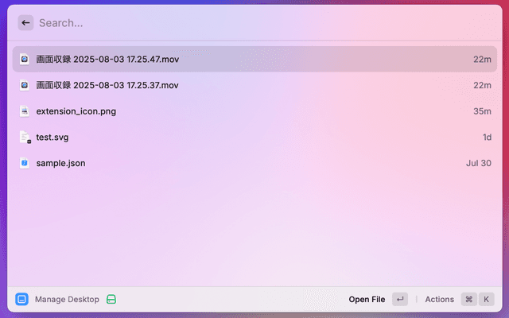Image resolution: width=509 pixels, height=318 pixels.
Task: Click the test.svg file icon
Action: tap(25, 138)
